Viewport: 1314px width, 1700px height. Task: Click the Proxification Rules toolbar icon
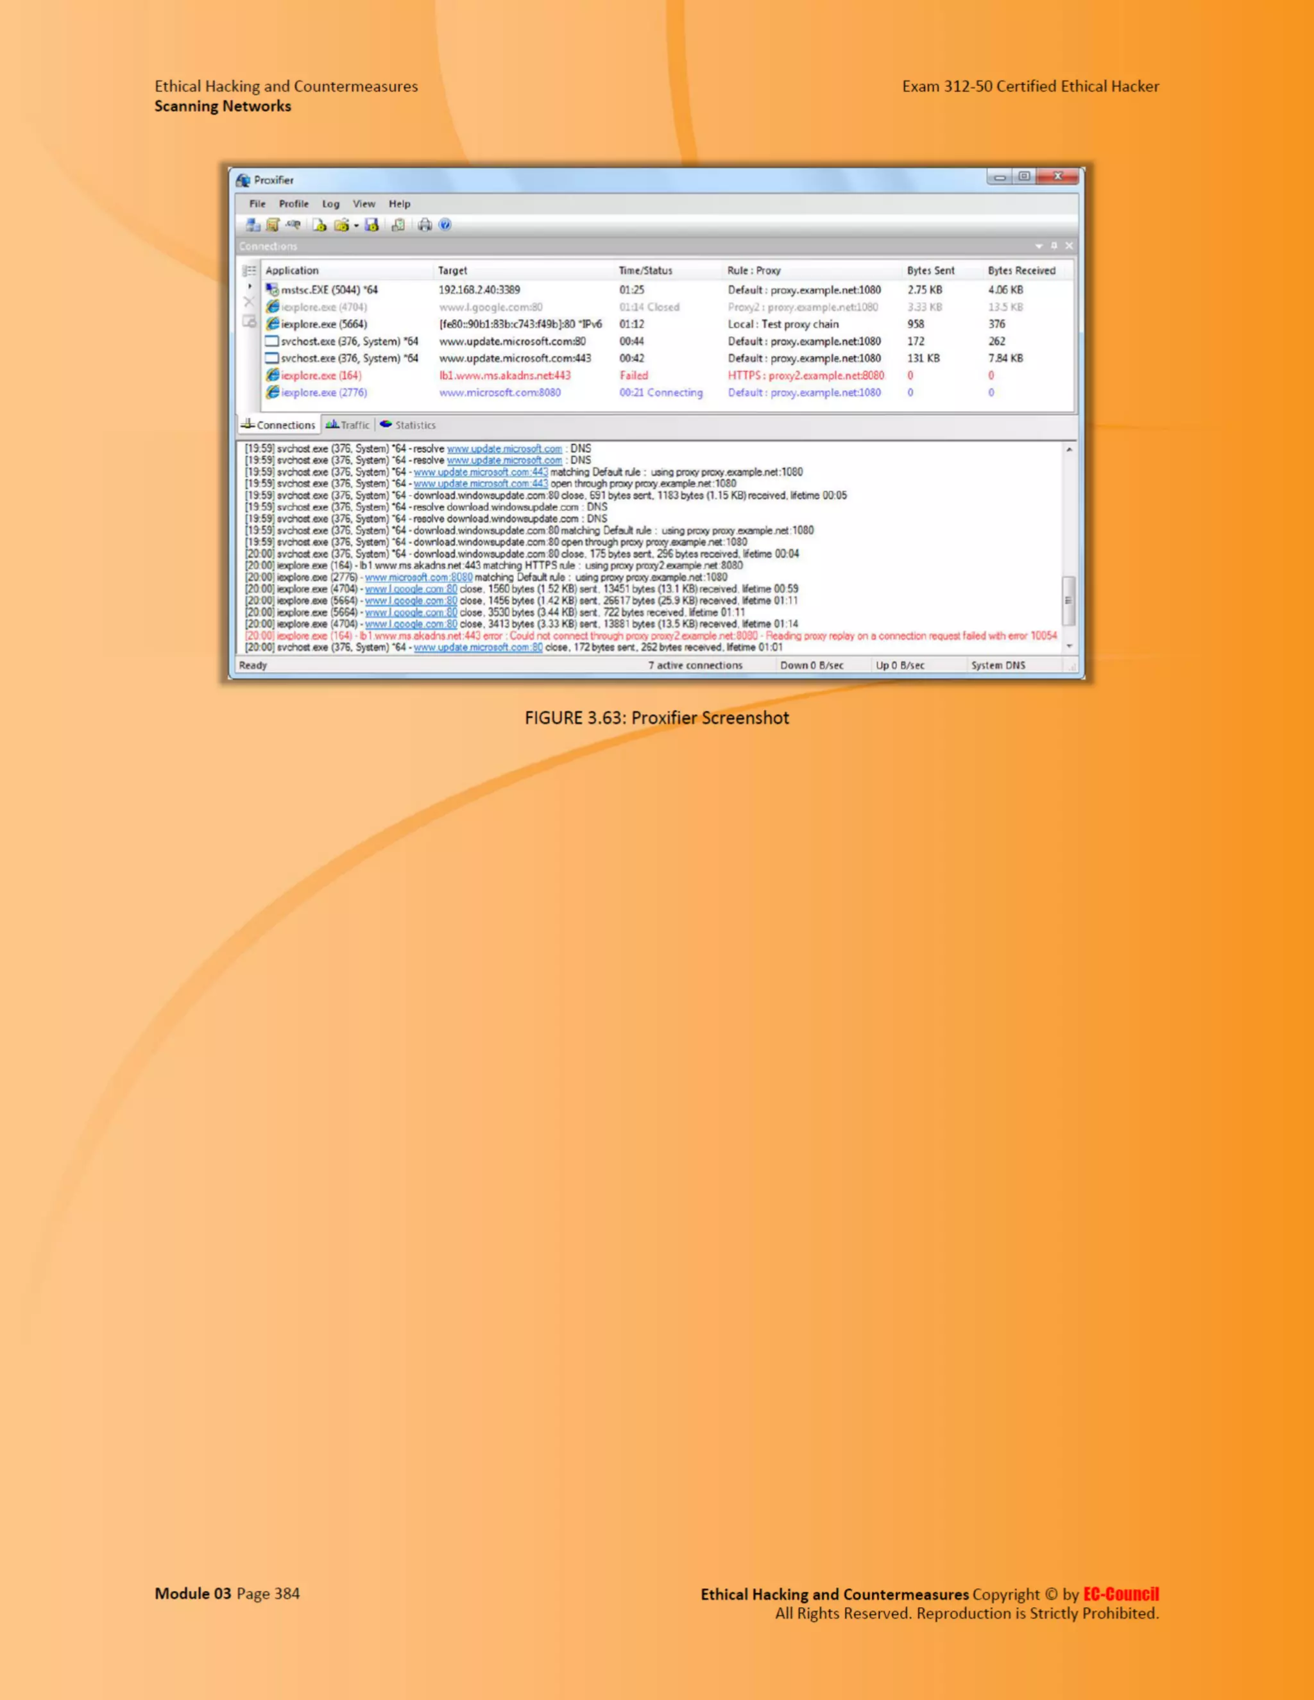tap(273, 225)
